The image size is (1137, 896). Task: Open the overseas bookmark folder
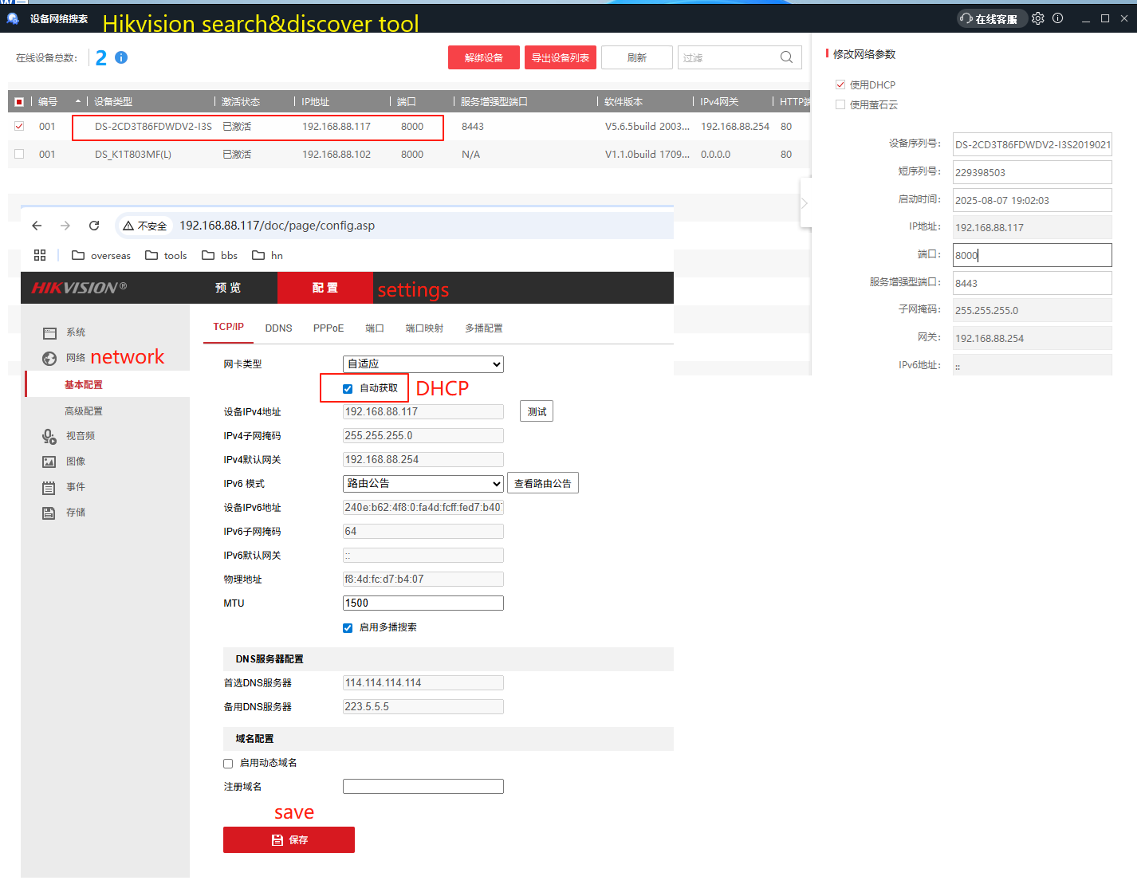101,255
